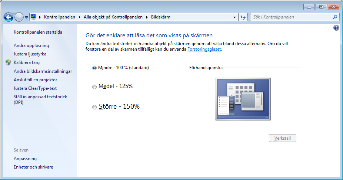Open Anpassning under Se även
Image resolution: width=343 pixels, height=180 pixels.
tap(25, 159)
